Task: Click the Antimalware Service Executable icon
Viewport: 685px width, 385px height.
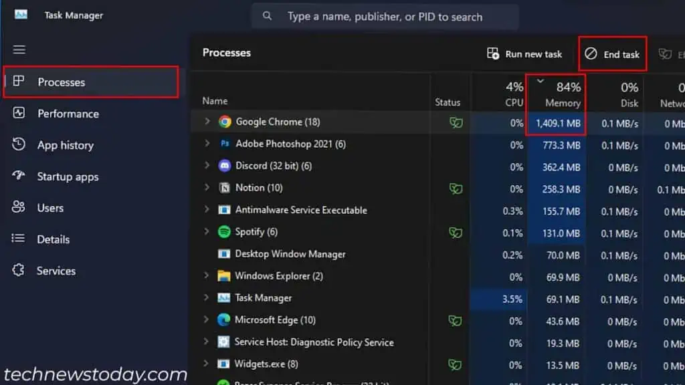Action: pos(224,210)
